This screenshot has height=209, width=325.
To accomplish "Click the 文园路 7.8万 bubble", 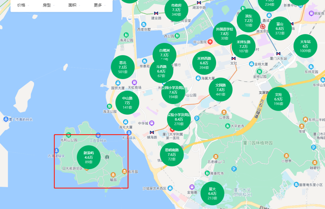I will (x=221, y=90).
